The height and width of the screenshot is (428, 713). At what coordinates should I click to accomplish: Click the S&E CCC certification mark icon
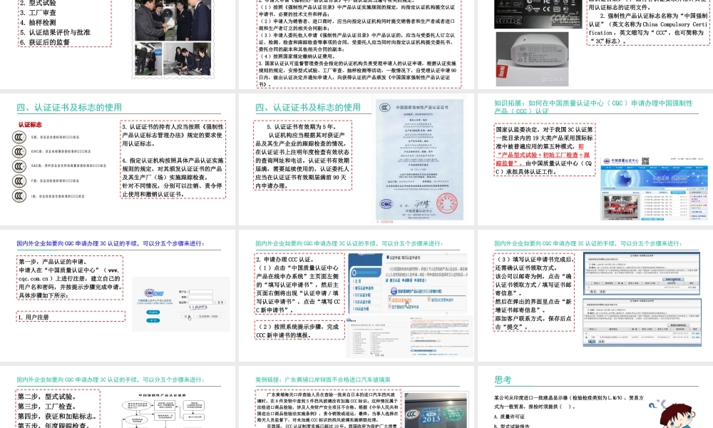click(19, 165)
